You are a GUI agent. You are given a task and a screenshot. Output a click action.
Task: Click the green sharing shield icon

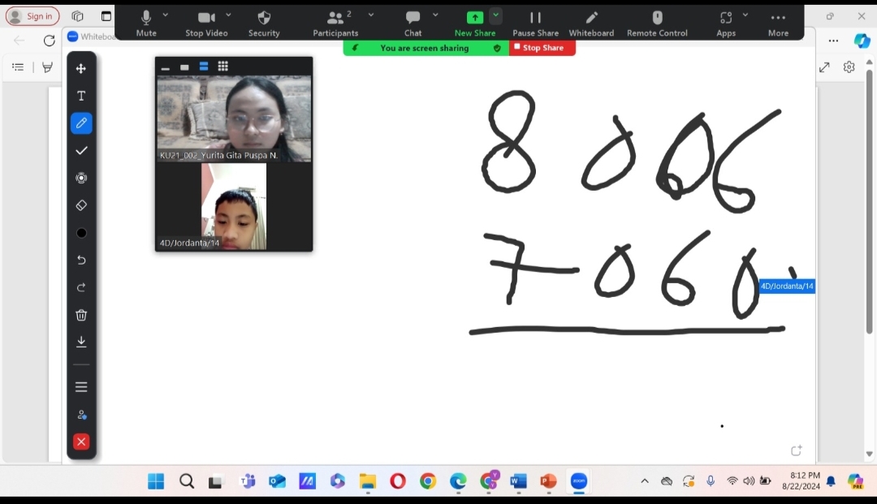(497, 48)
